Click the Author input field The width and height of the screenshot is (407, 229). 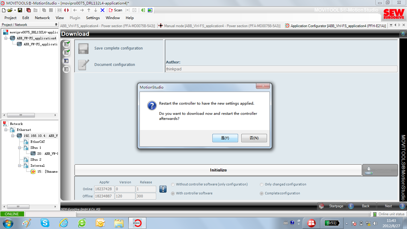[x=281, y=69]
